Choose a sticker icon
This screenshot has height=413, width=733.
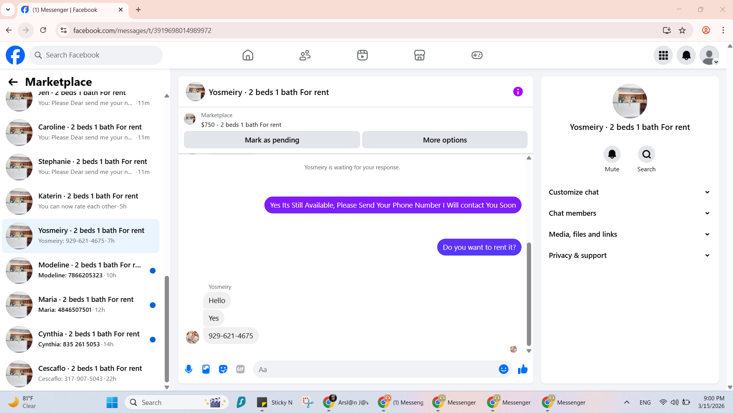tap(223, 369)
